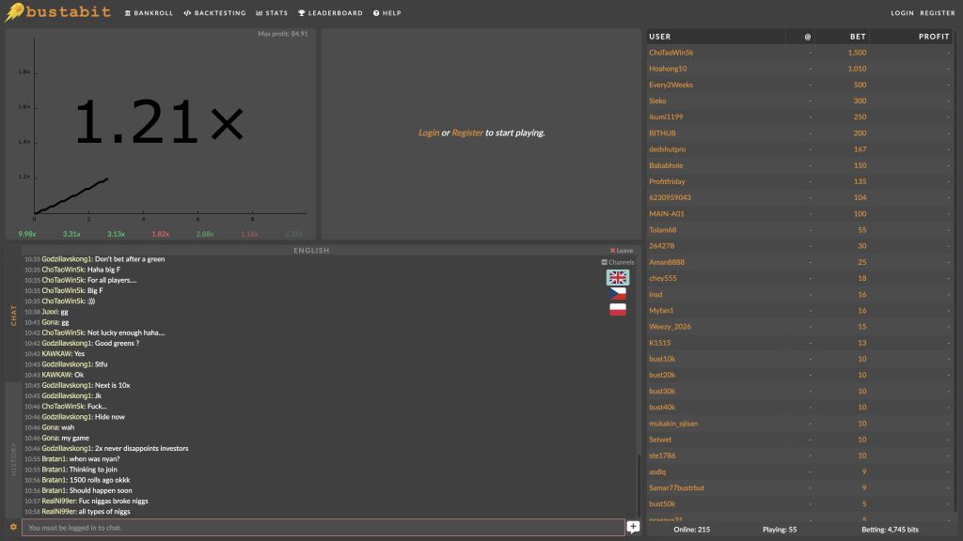Image resolution: width=963 pixels, height=541 pixels.
Task: Open user Sieko profile
Action: pyautogui.click(x=657, y=100)
